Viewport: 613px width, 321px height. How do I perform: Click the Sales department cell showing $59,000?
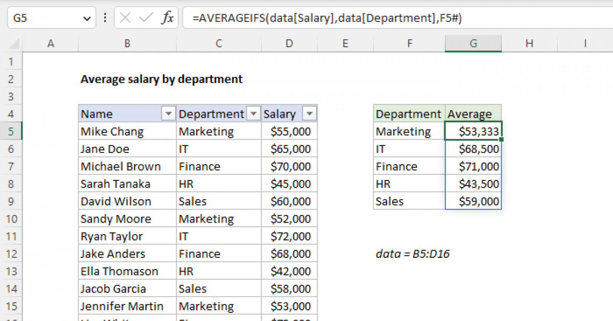(x=473, y=201)
